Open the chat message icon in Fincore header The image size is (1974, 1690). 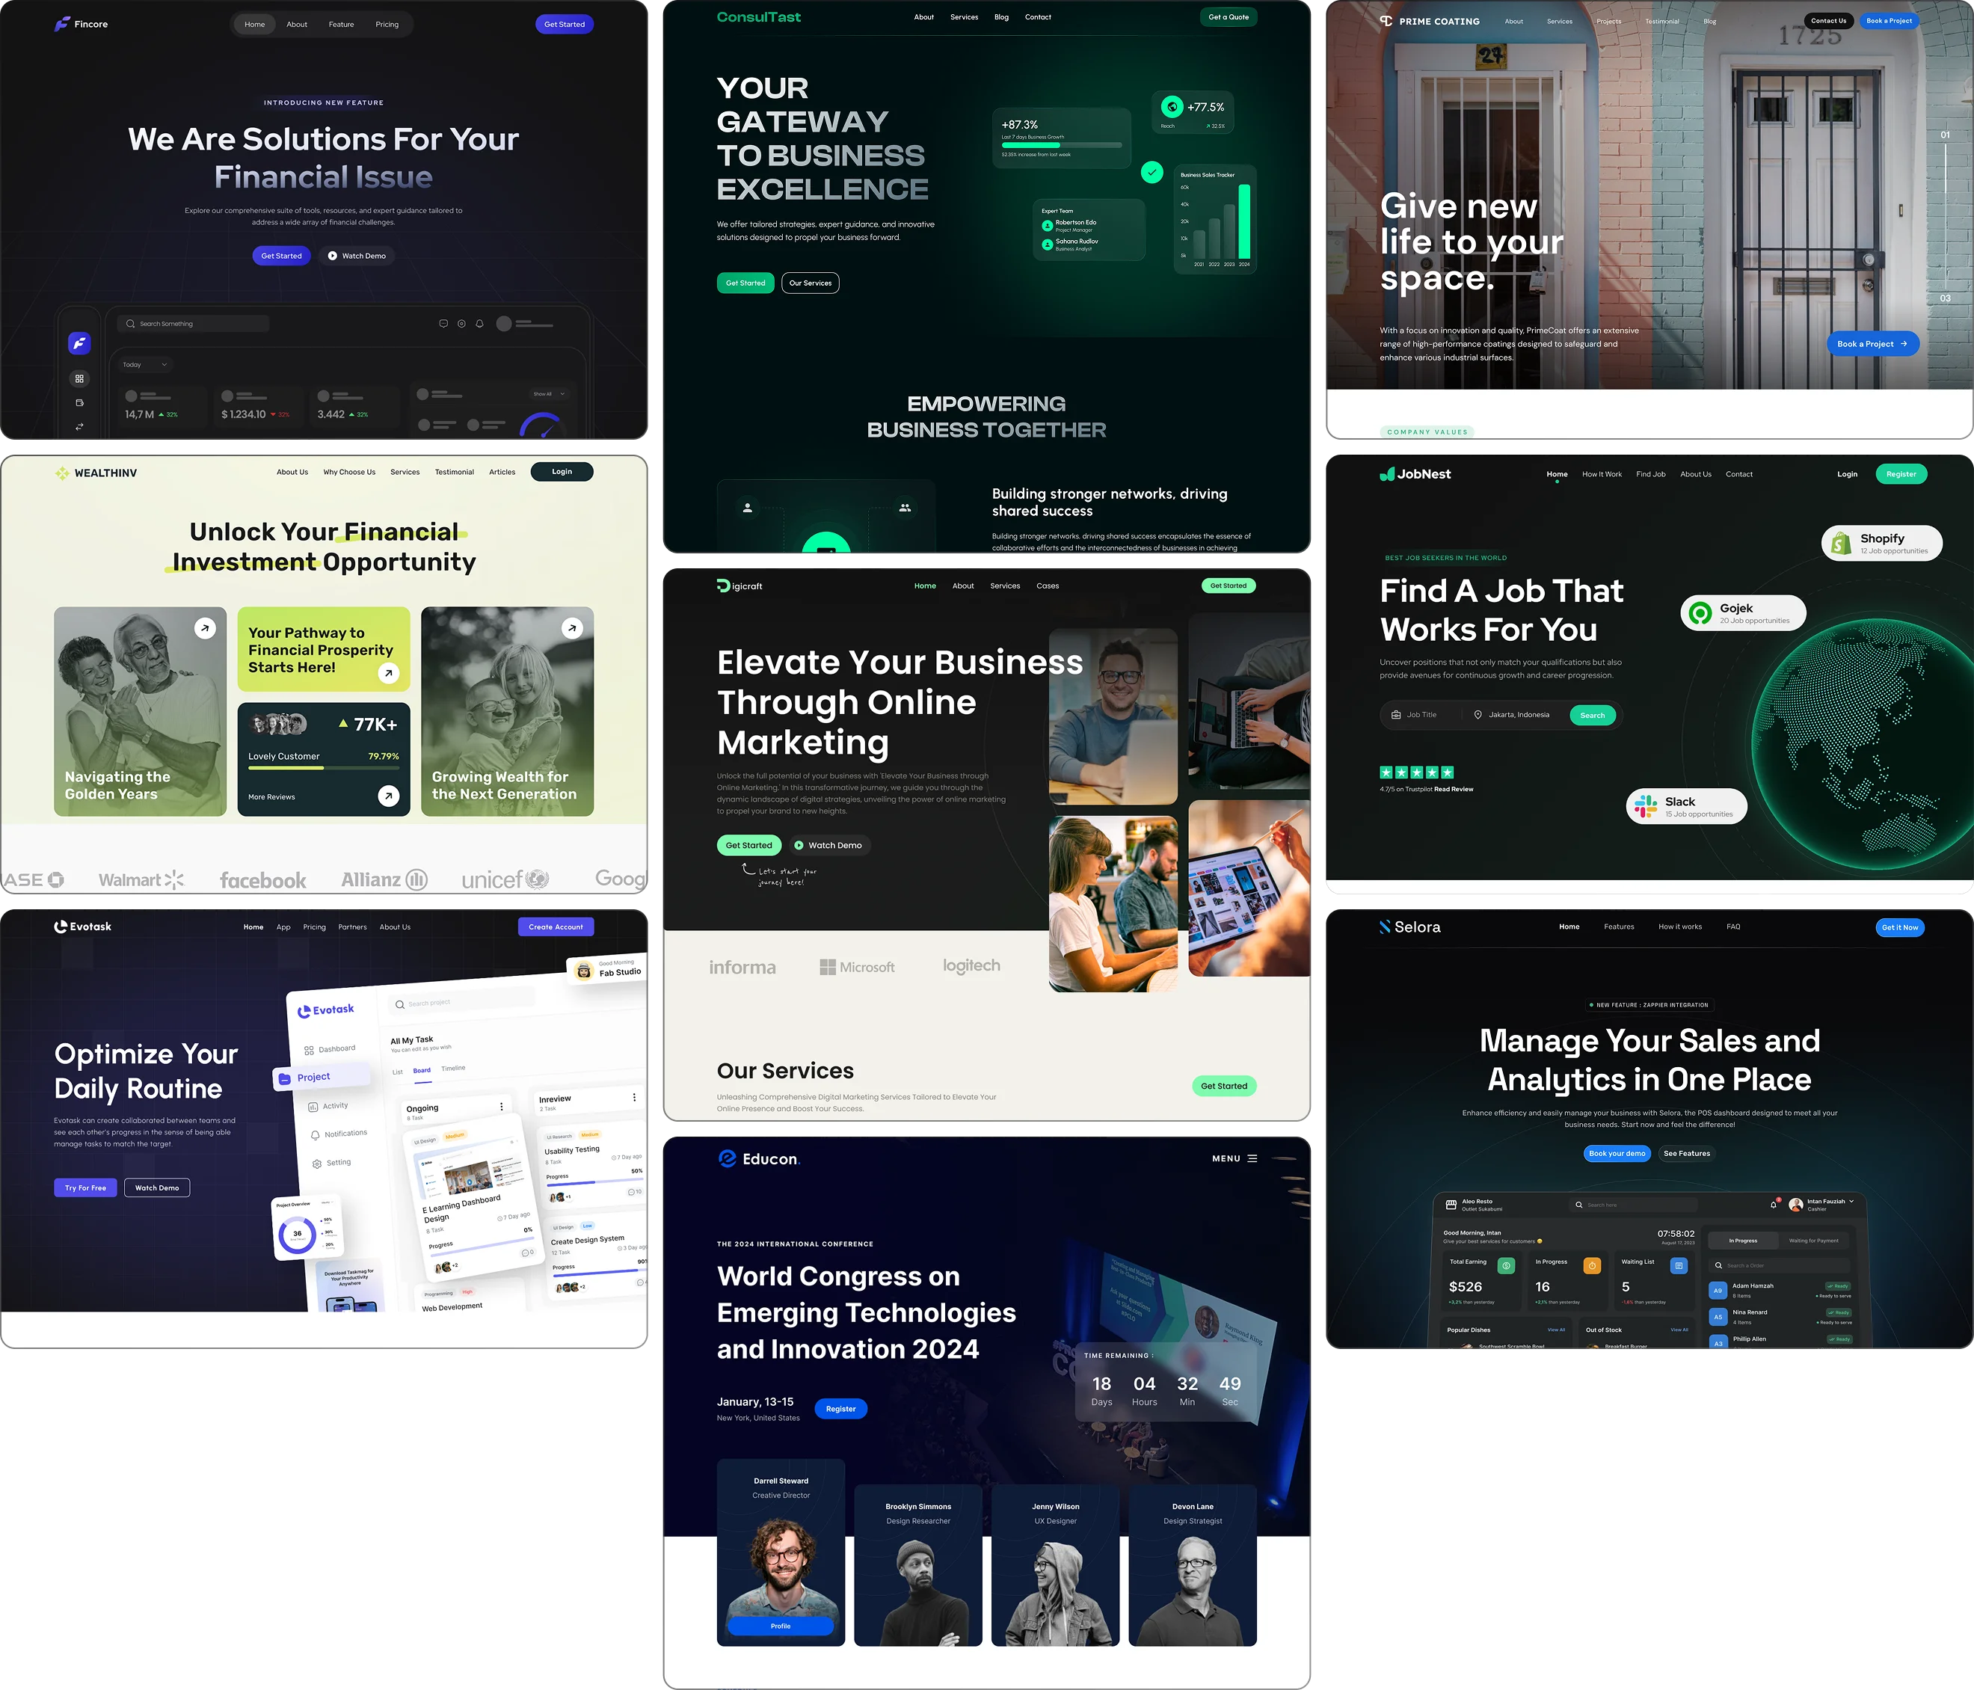click(x=443, y=324)
